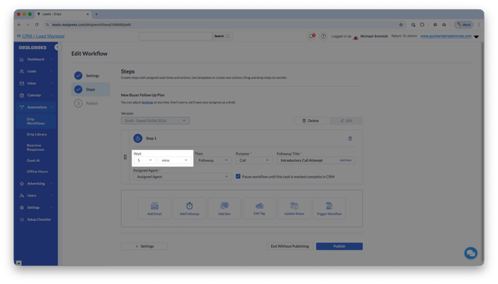This screenshot has width=498, height=284.
Task: Open the Wait number dropdown
Action: 144,161
